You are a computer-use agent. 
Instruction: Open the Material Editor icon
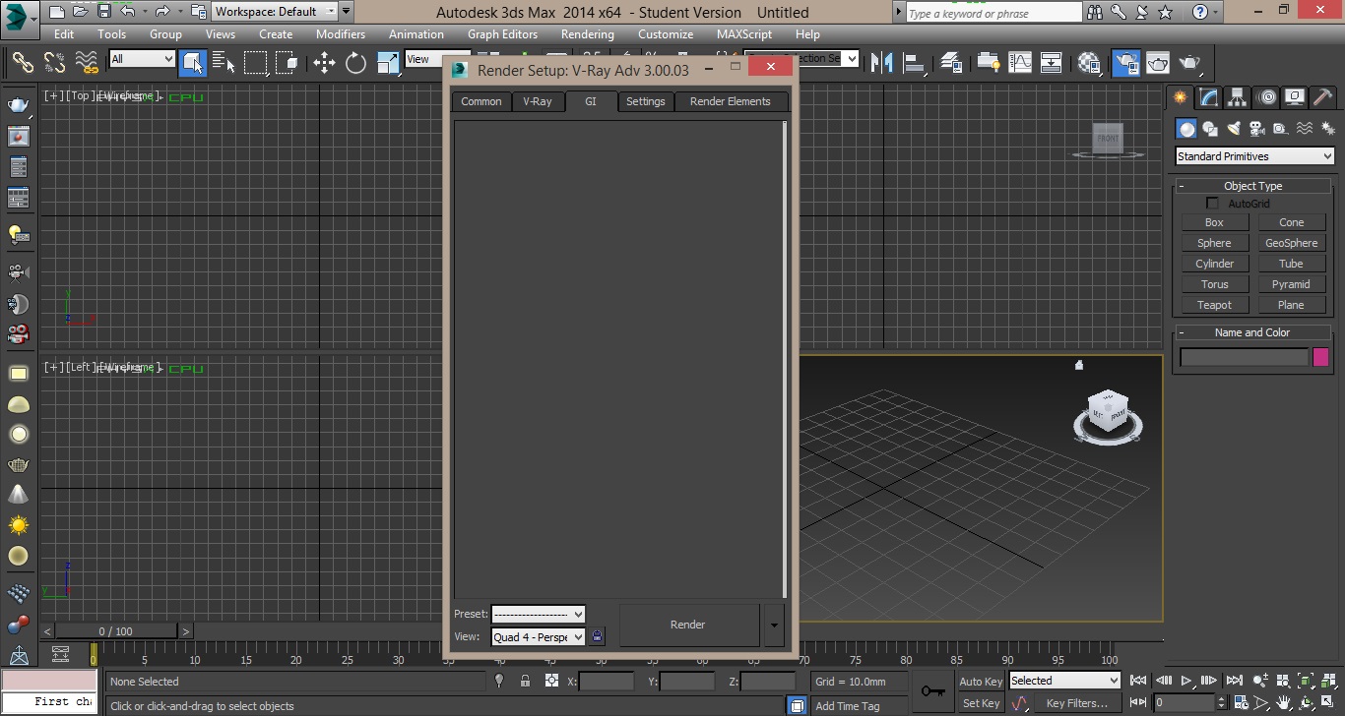tap(1089, 63)
